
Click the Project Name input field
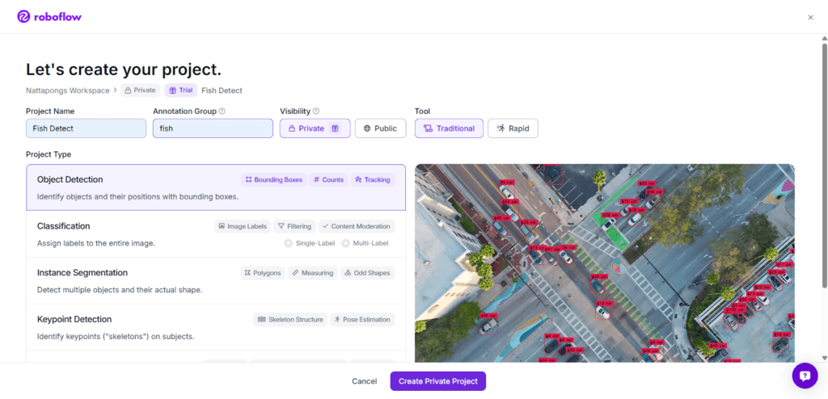(86, 128)
